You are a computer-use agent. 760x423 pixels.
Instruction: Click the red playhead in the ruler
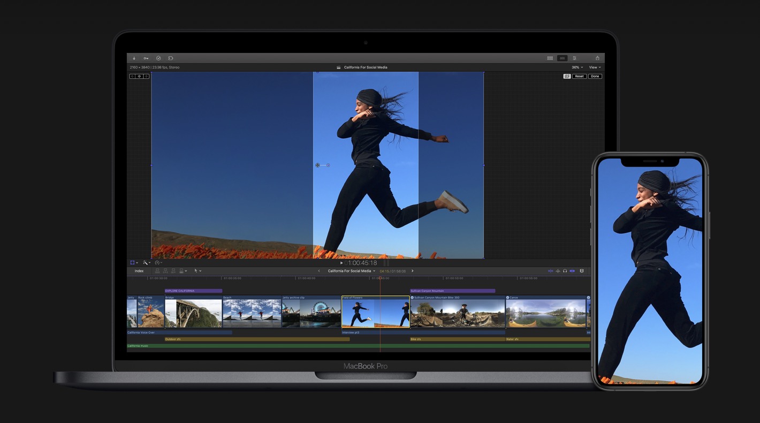tap(380, 278)
